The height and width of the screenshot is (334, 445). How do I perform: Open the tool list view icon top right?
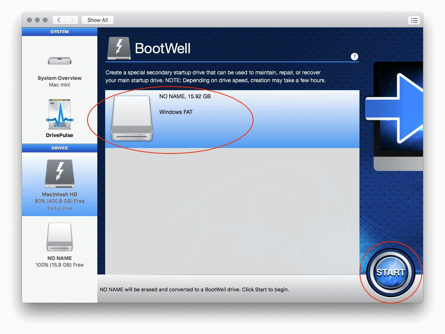coord(414,20)
